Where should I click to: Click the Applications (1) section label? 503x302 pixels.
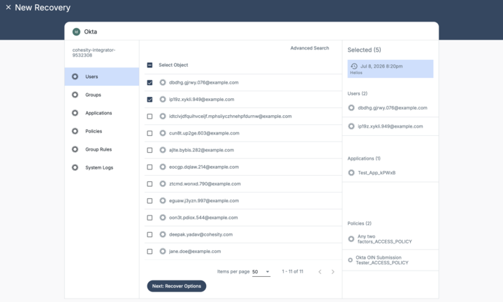[364, 158]
